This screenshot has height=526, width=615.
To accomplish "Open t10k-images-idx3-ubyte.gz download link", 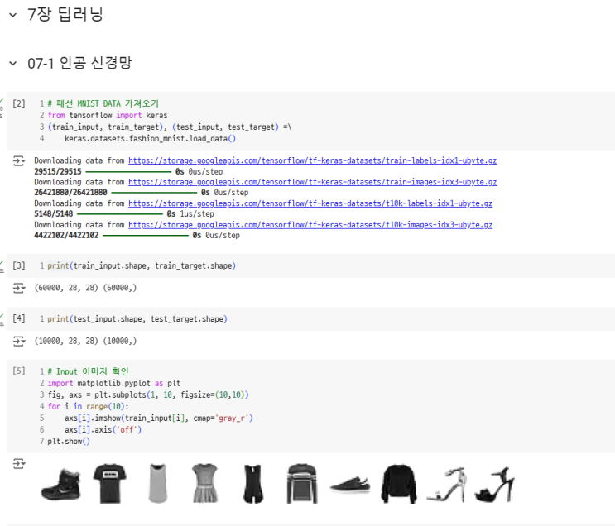I will tap(310, 225).
